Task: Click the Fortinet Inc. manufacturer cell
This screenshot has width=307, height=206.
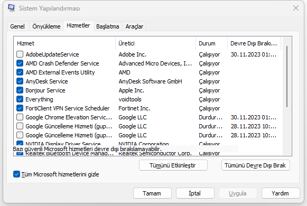Action: click(134, 108)
